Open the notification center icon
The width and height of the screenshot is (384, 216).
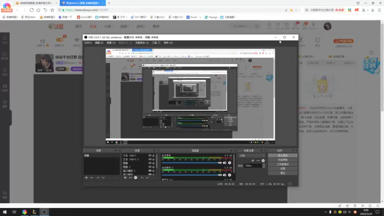pos(377,212)
